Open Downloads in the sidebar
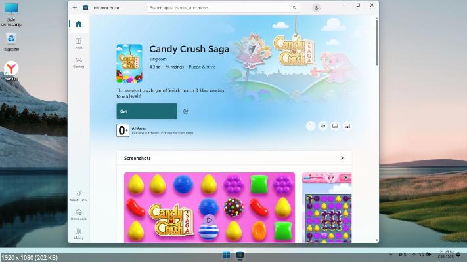Viewport: 467px width, 262px height. click(78, 214)
